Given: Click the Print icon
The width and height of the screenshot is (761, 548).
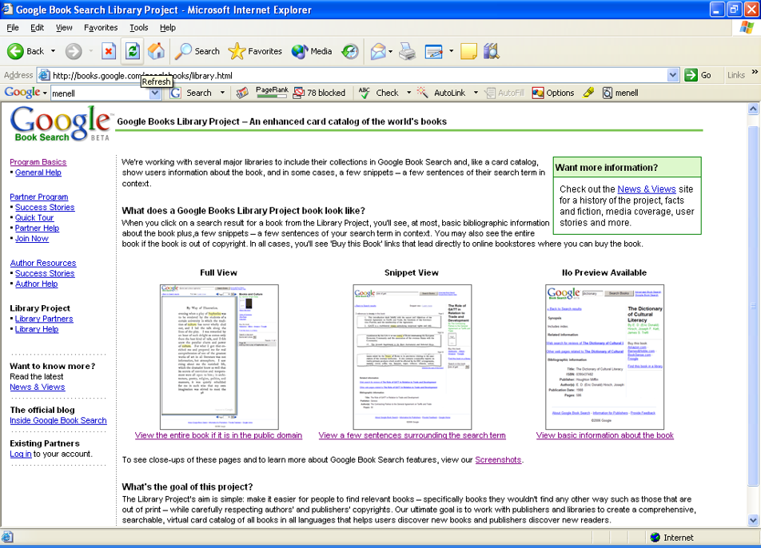Looking at the screenshot, I should pyautogui.click(x=407, y=51).
